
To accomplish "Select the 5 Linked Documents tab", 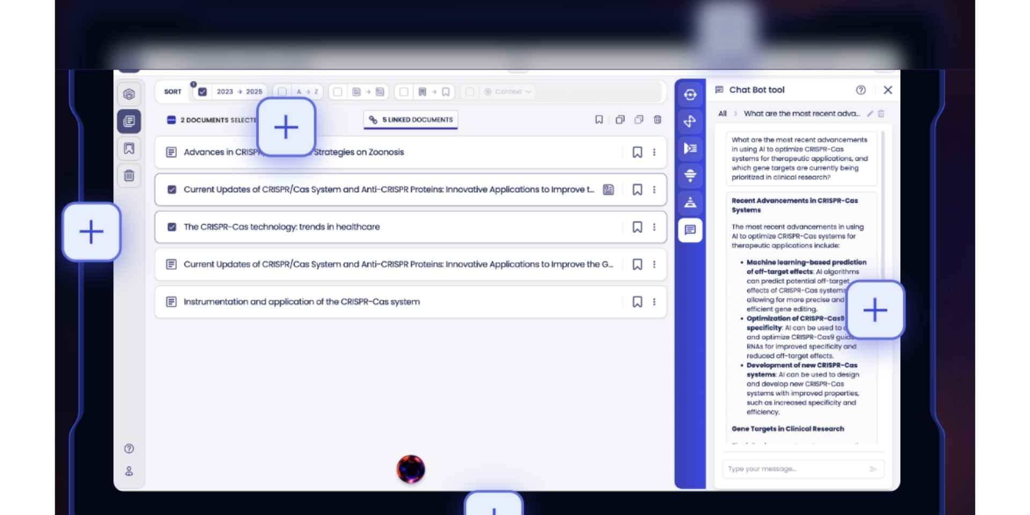I will (411, 120).
